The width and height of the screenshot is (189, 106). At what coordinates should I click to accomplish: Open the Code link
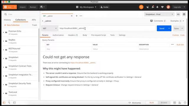click(182, 35)
